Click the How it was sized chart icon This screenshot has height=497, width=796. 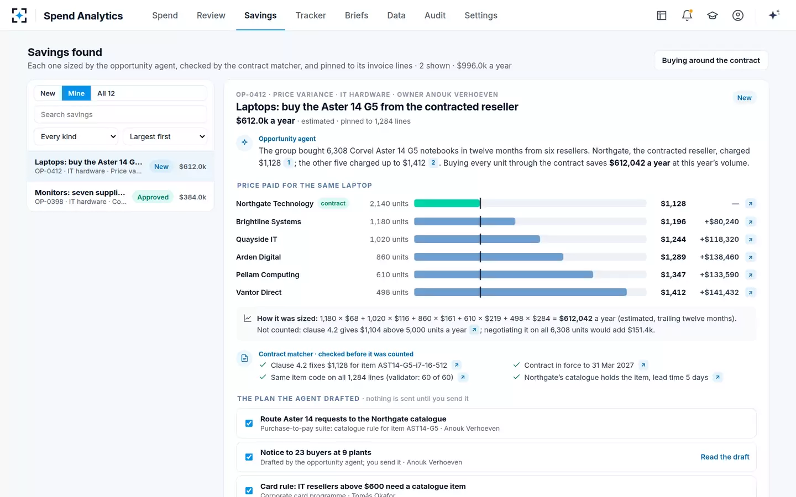click(x=248, y=319)
